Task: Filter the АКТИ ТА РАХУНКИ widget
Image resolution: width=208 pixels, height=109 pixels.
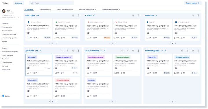Action: point(128,50)
